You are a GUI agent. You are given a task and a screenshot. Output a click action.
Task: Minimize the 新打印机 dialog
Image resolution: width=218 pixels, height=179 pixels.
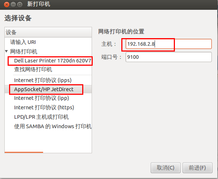tap(13, 5)
